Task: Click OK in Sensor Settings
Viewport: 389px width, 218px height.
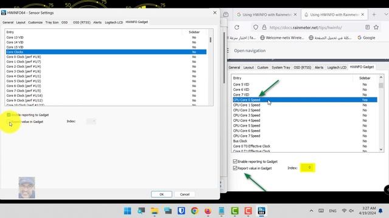Action: pos(162,194)
